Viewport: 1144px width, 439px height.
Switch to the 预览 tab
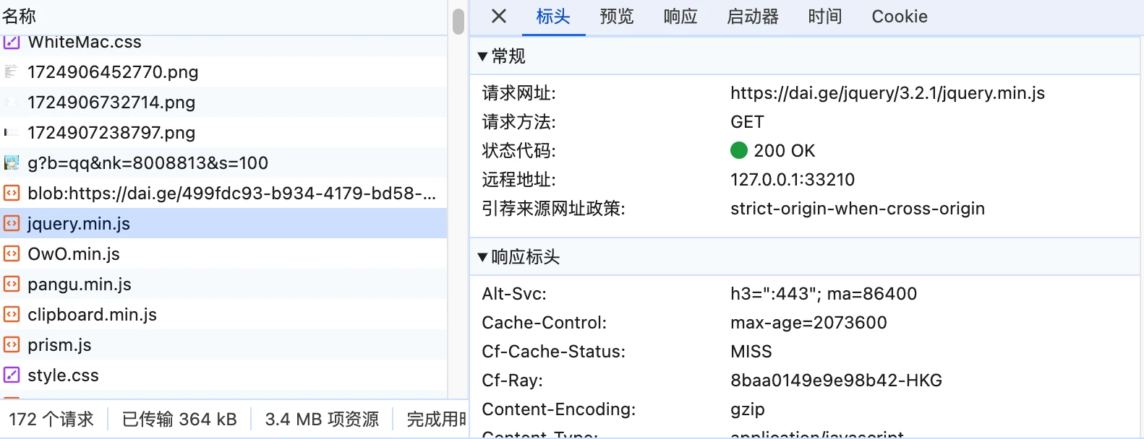pyautogui.click(x=616, y=17)
